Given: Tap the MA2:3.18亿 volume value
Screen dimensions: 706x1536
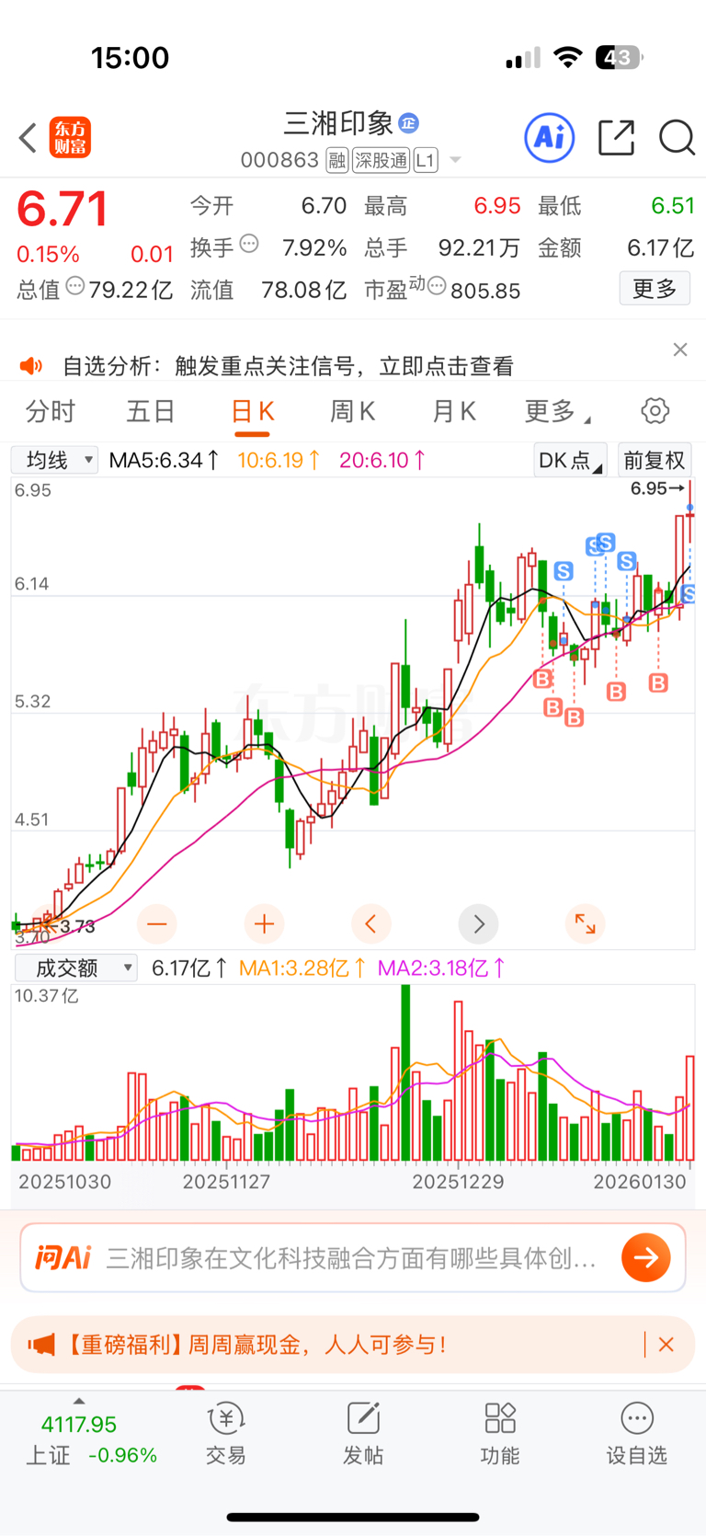Looking at the screenshot, I should tap(442, 968).
